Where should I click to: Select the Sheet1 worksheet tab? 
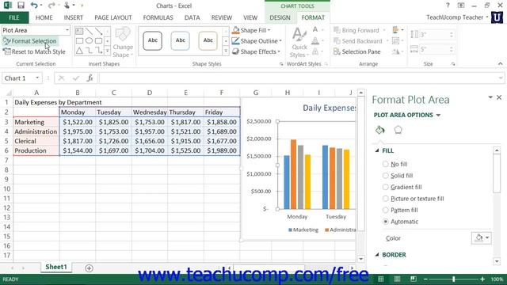click(x=56, y=267)
